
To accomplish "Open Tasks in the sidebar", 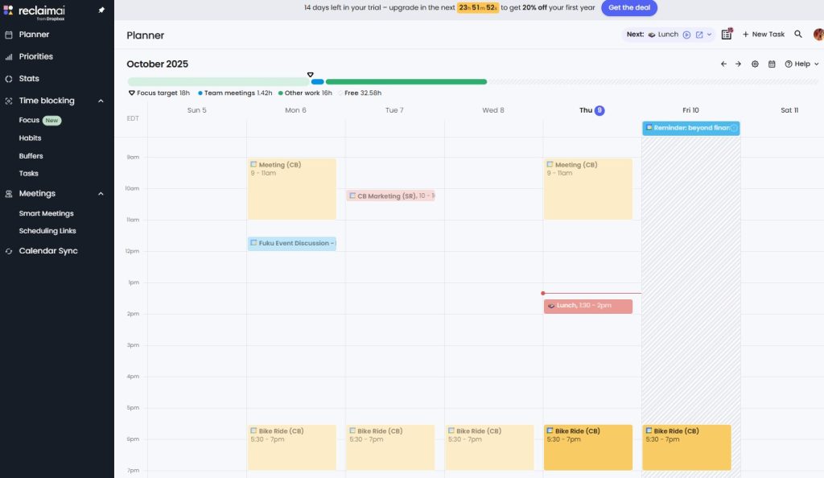I will pyautogui.click(x=28, y=173).
